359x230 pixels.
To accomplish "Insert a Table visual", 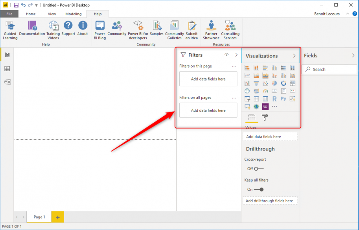I will (257, 98).
